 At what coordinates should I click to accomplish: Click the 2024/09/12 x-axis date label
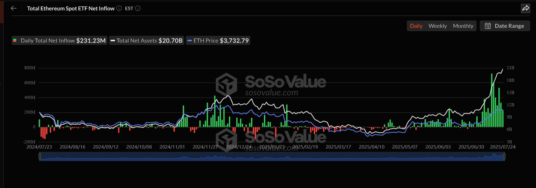(106, 147)
